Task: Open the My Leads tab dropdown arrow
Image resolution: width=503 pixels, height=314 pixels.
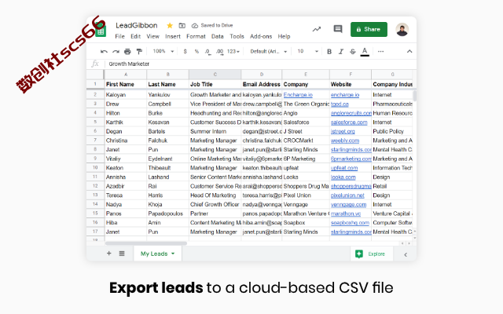Action: (x=173, y=254)
